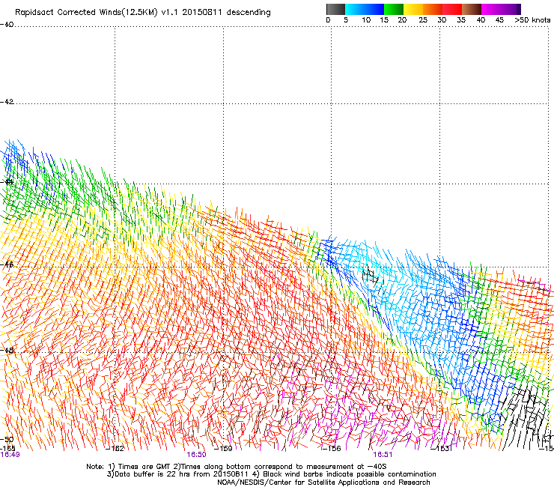554x487 pixels.
Task: Click the purple '16:50' time label
Action: (196, 455)
